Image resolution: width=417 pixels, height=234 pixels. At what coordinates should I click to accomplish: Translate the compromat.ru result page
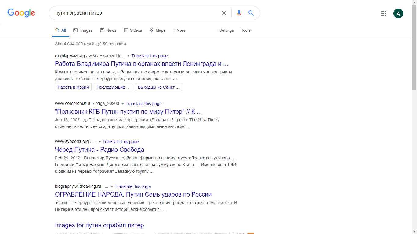coord(144,104)
